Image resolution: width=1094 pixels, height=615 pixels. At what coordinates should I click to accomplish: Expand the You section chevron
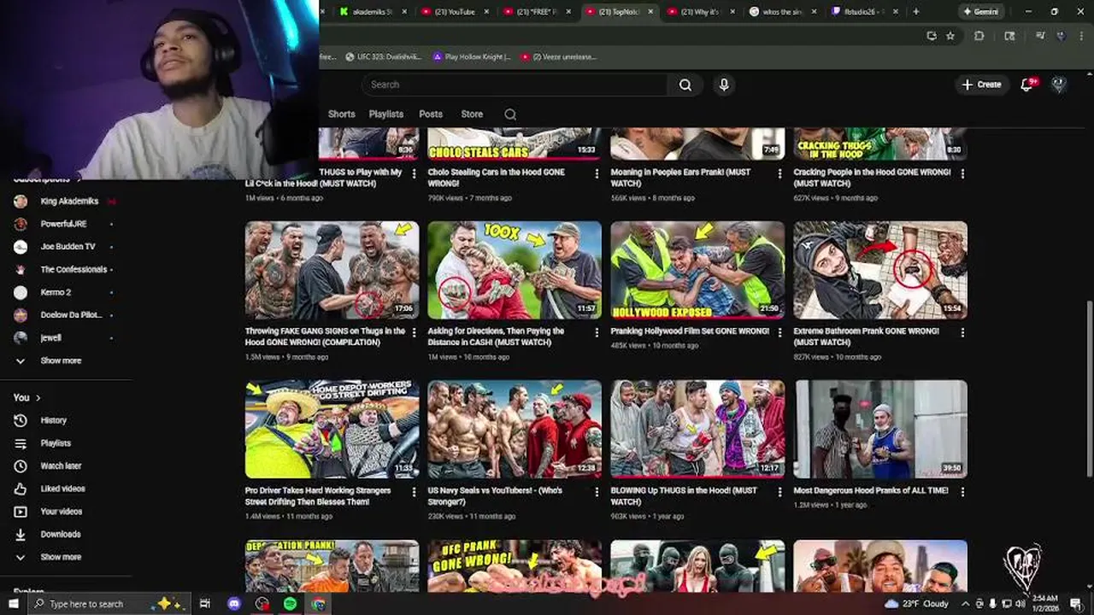[38, 398]
